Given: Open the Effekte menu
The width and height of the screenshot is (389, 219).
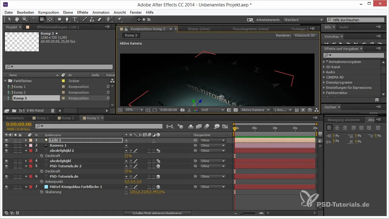Looking at the screenshot, I should point(83,12).
